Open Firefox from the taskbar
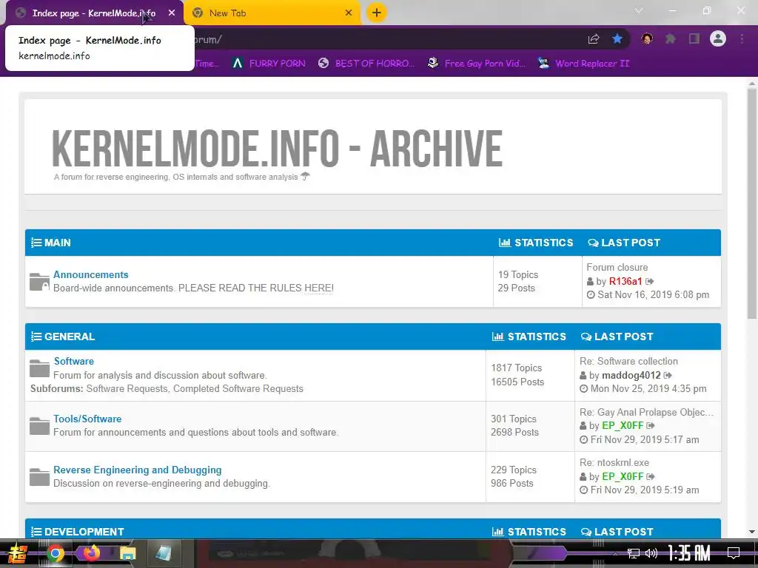The image size is (758, 568). tap(91, 552)
